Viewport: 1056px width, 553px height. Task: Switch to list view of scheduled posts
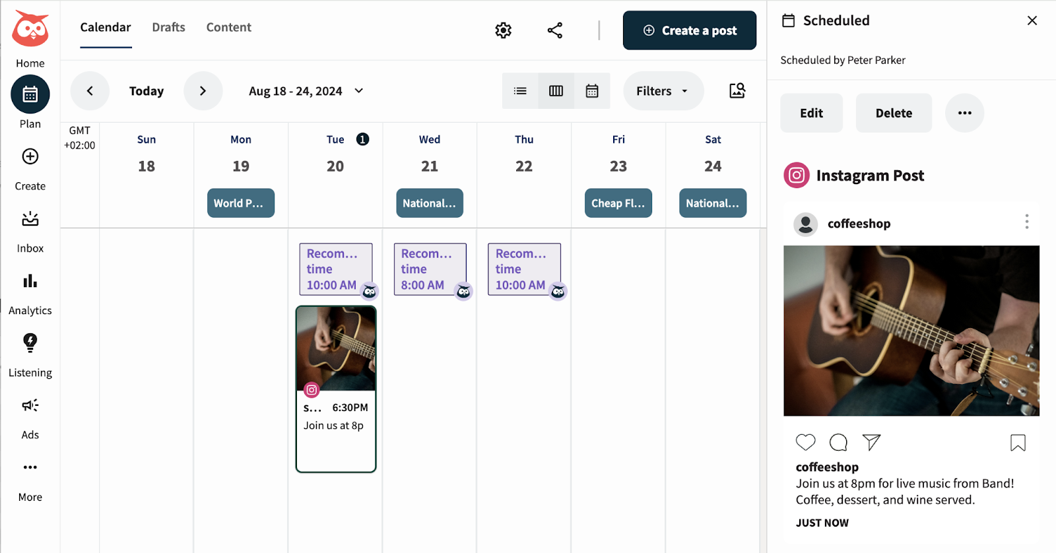pos(520,90)
